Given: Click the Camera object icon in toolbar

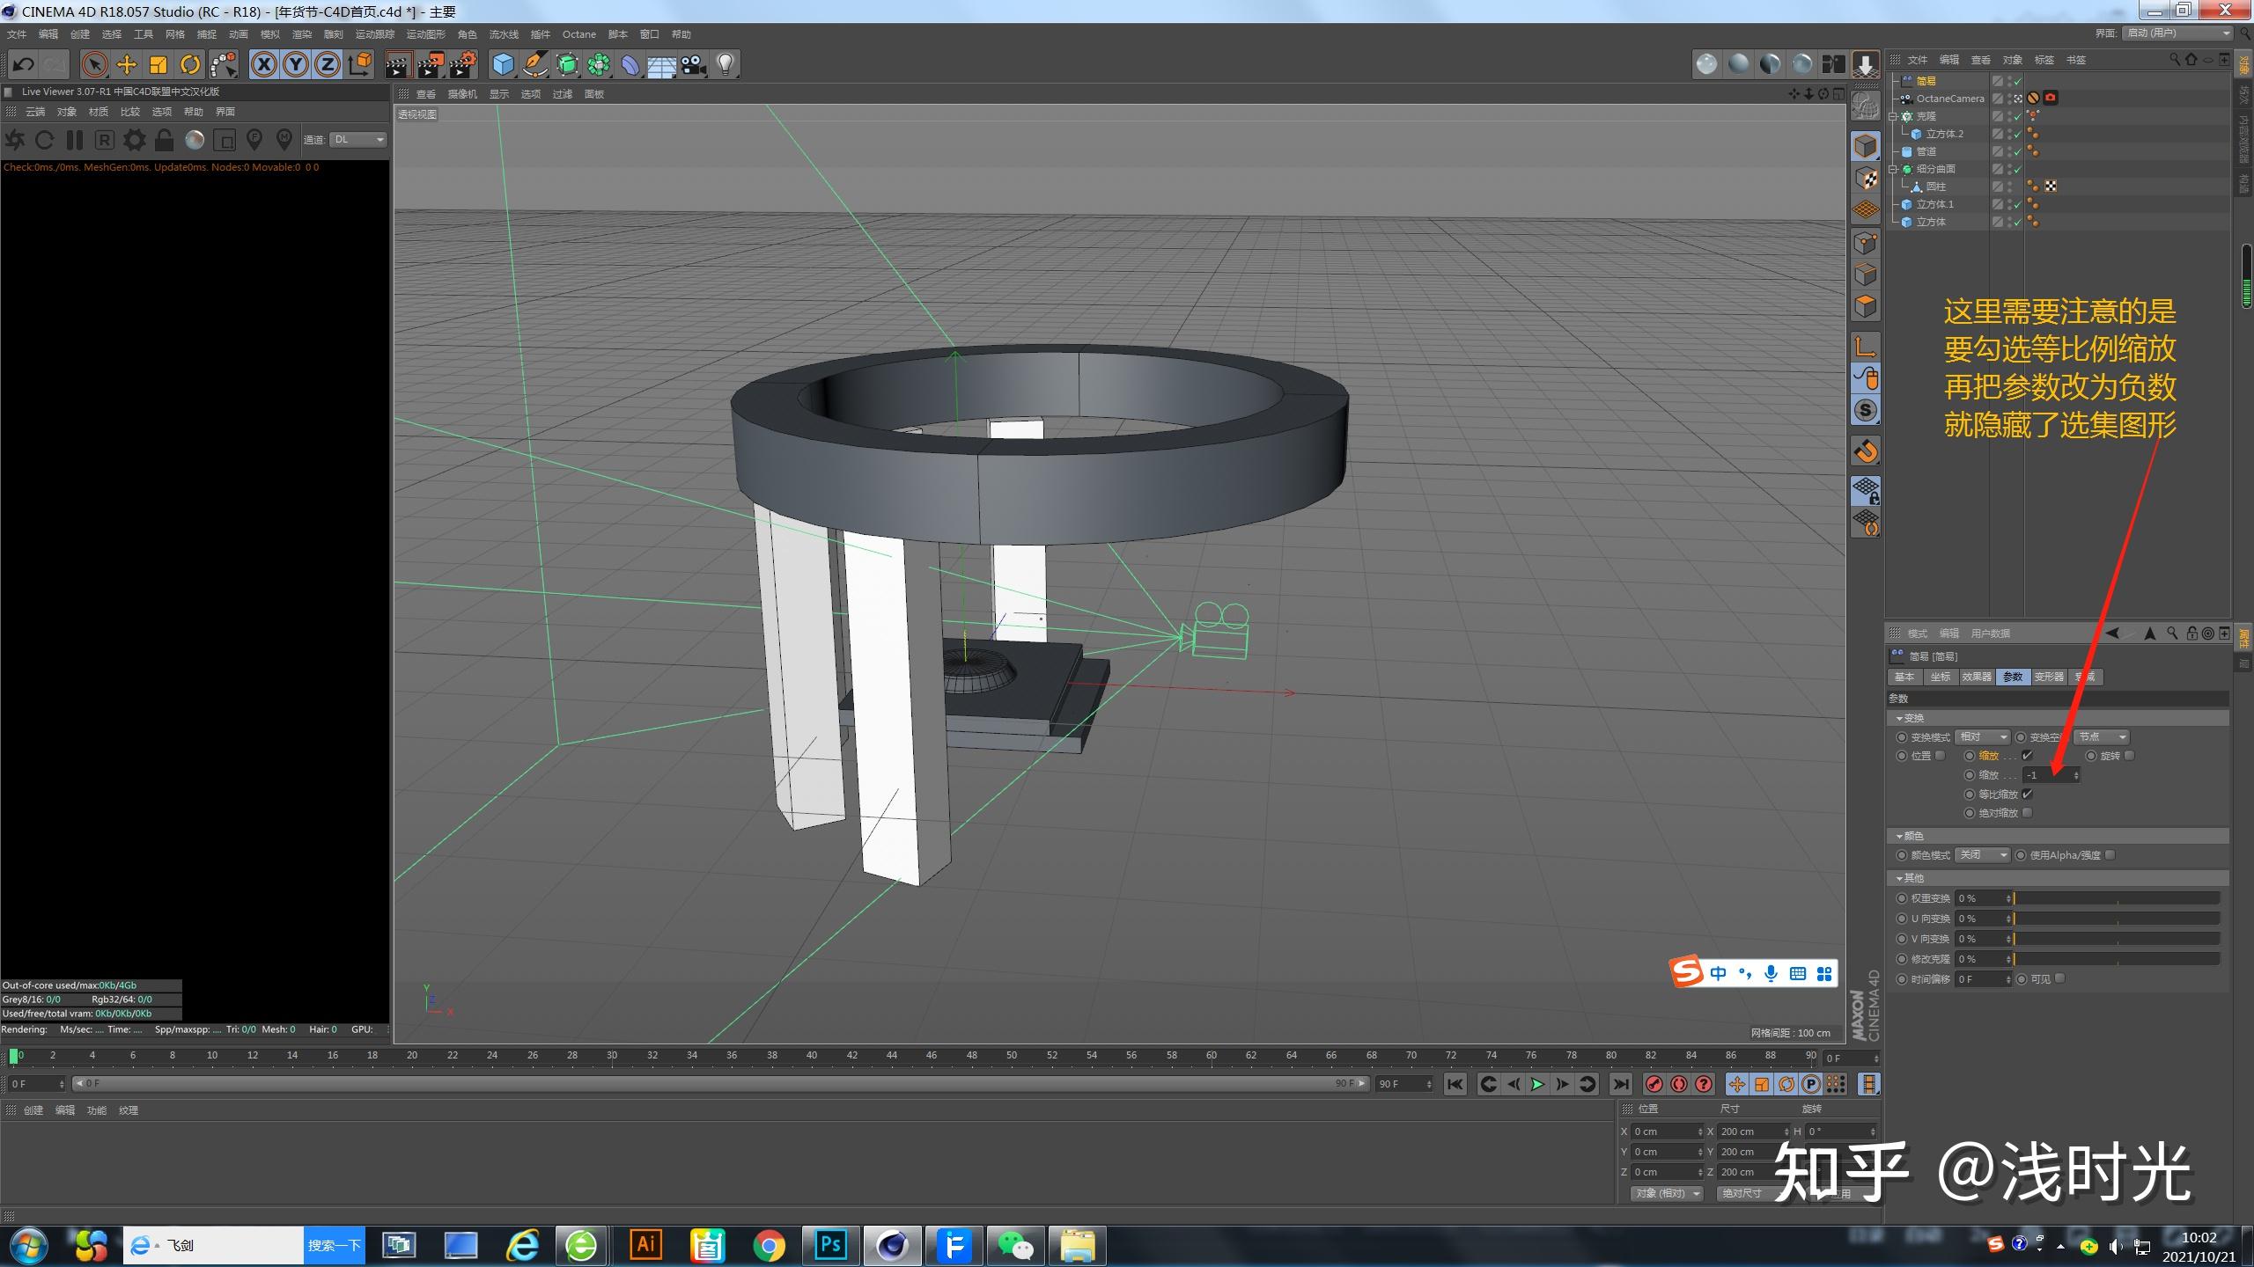Looking at the screenshot, I should [x=694, y=64].
